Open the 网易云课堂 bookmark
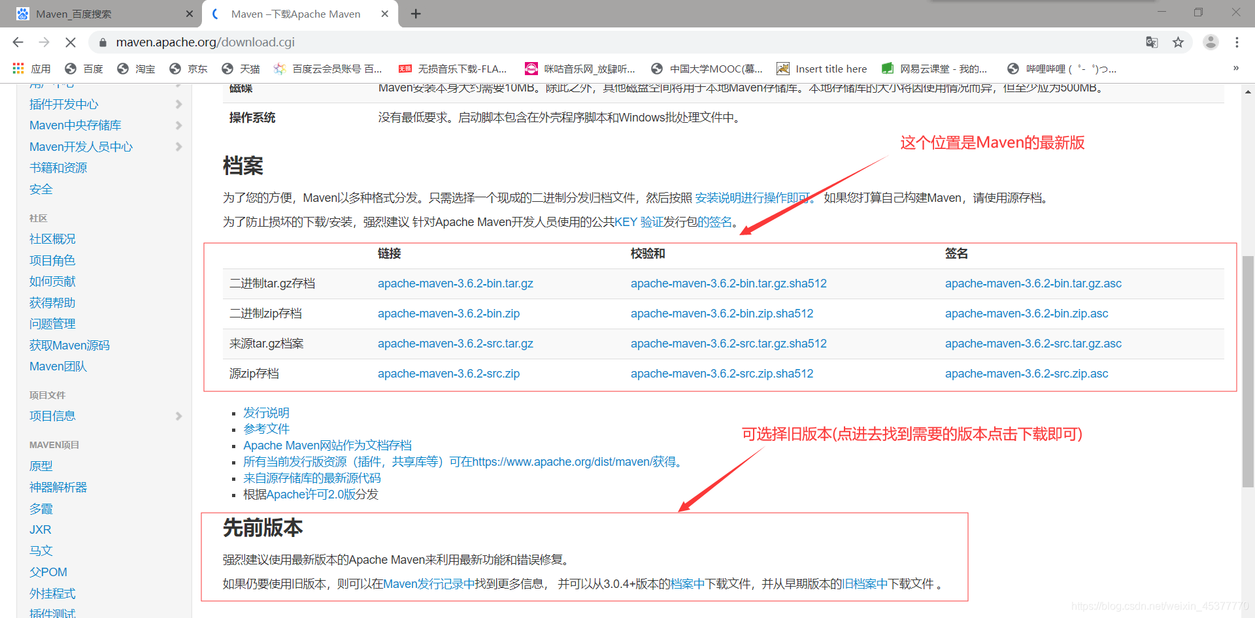 point(934,69)
